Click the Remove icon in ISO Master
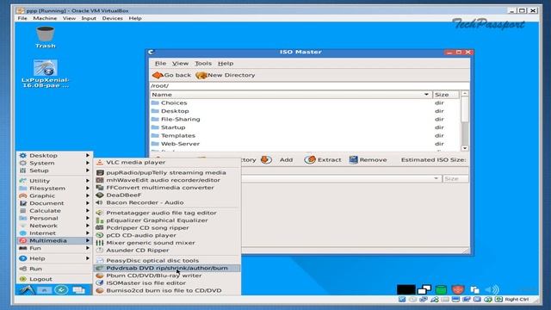 (353, 159)
